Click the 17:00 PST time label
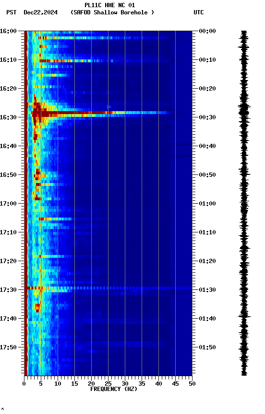This screenshot has width=265, height=414. click(x=8, y=204)
